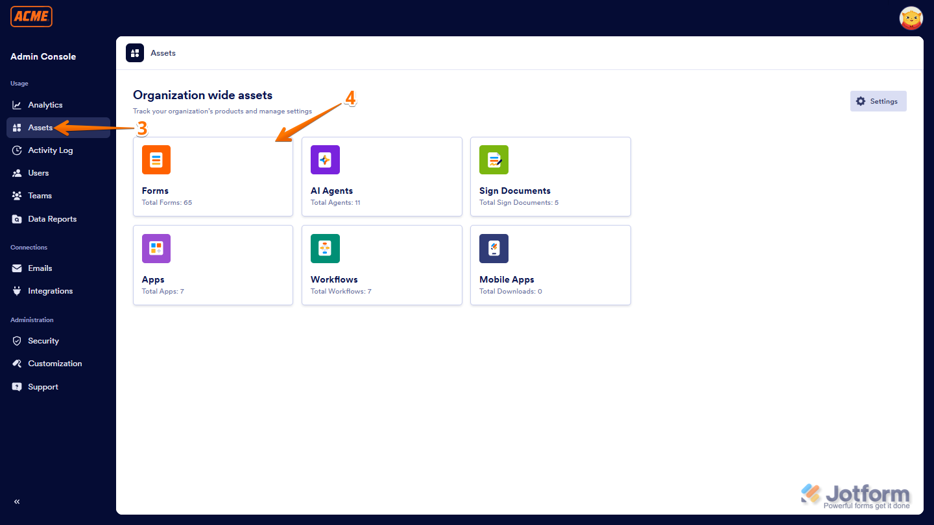The height and width of the screenshot is (525, 934).
Task: Click the Workflows card
Action: (381, 265)
